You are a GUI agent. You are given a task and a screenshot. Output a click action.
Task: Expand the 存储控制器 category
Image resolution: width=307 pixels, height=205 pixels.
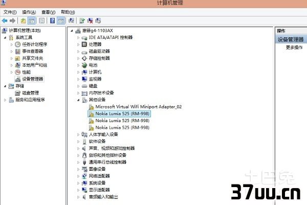point(78,58)
